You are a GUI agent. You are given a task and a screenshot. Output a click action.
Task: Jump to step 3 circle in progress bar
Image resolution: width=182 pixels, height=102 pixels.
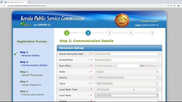(x=109, y=33)
